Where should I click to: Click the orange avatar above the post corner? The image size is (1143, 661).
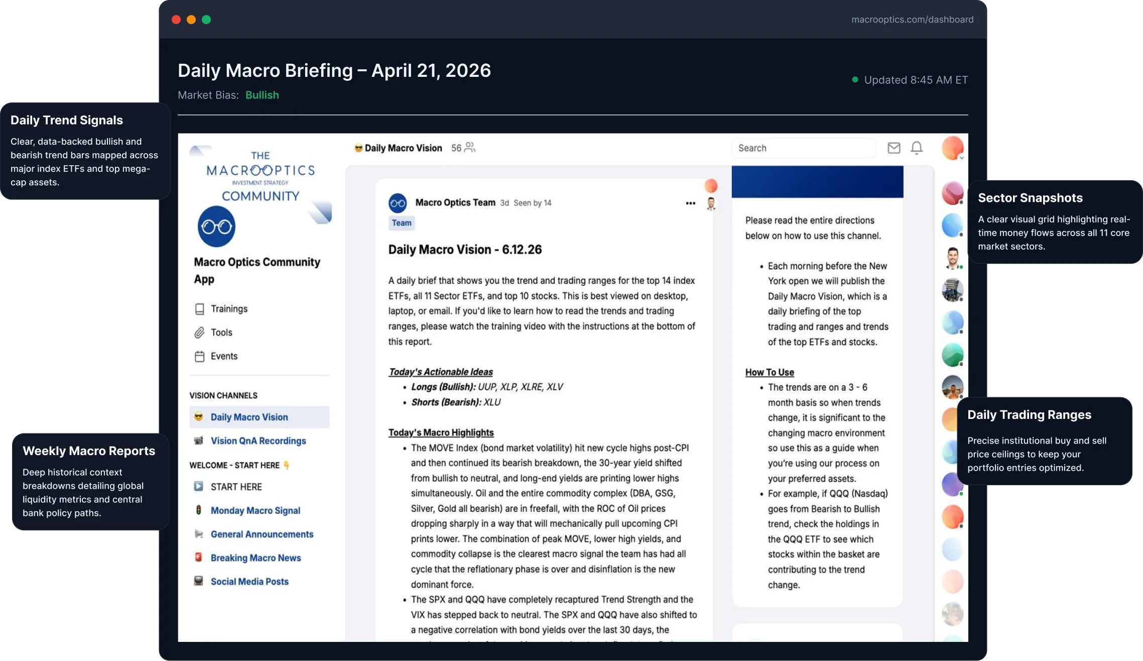[x=711, y=186]
